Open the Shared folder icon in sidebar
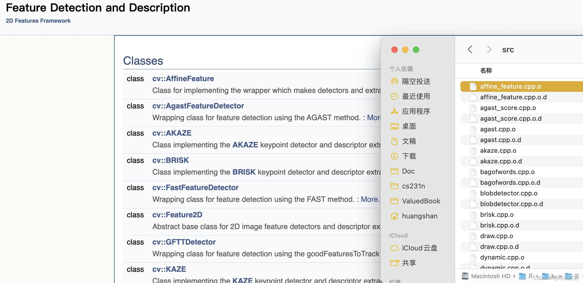 point(395,263)
